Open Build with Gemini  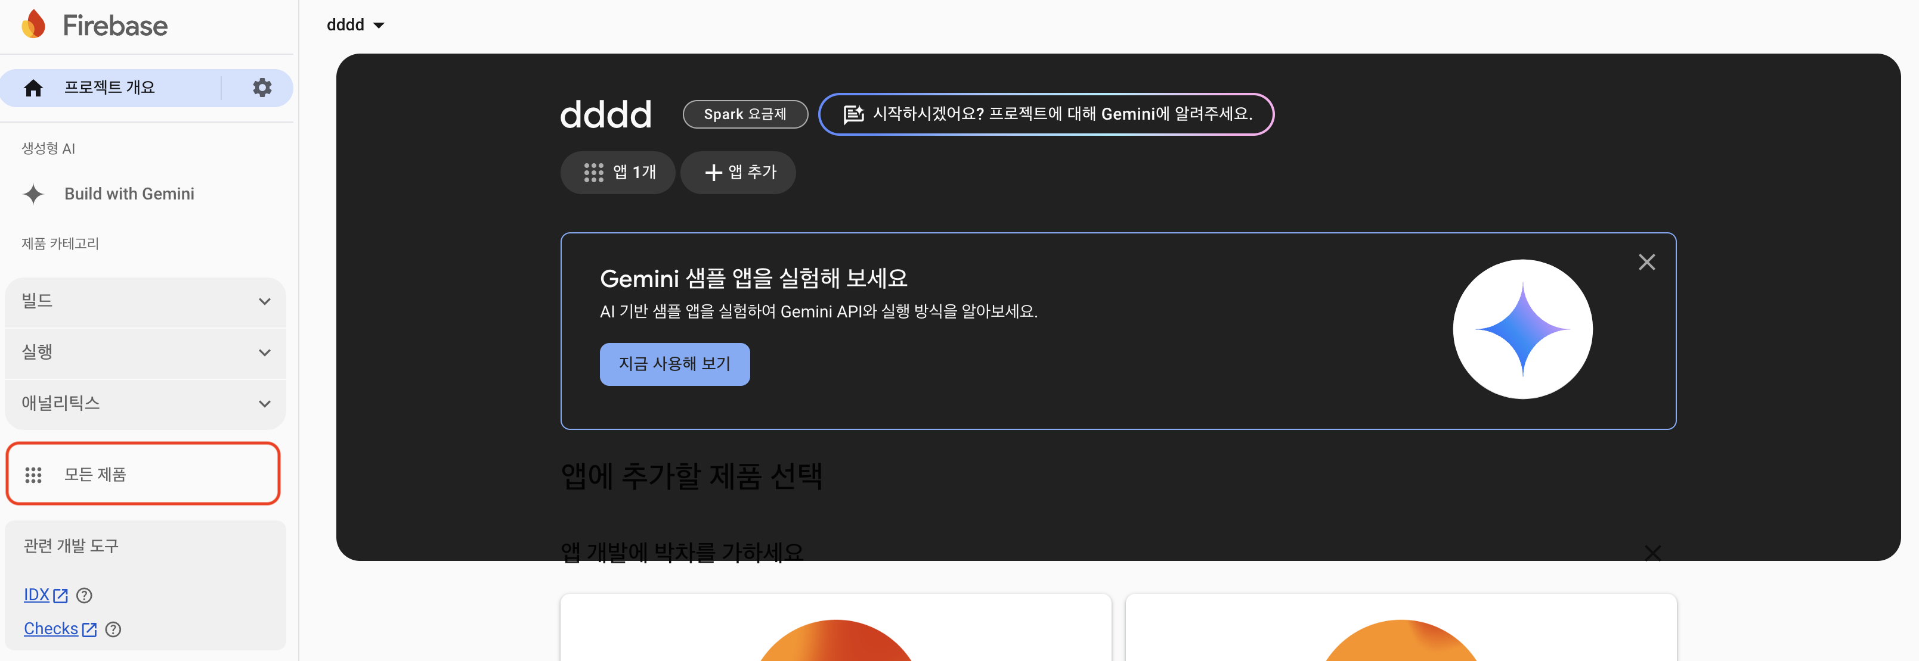[x=129, y=194]
